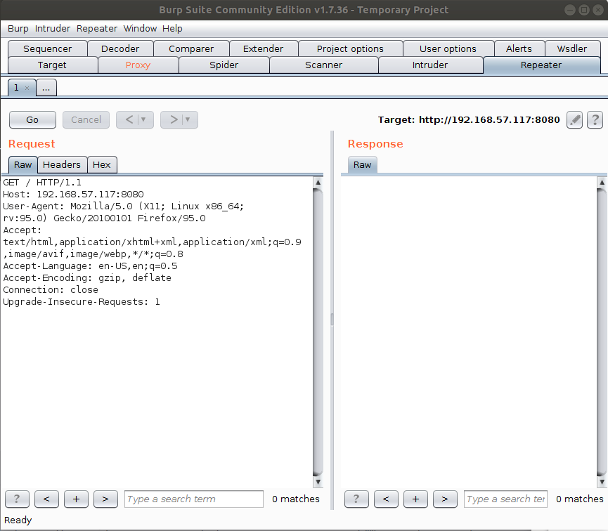Select repeater request tab 1
The height and width of the screenshot is (531, 608).
16,88
